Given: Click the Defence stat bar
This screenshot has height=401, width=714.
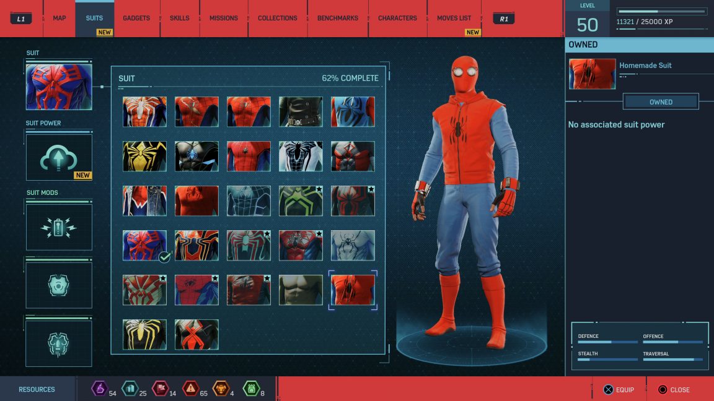Looking at the screenshot, I should (607, 342).
